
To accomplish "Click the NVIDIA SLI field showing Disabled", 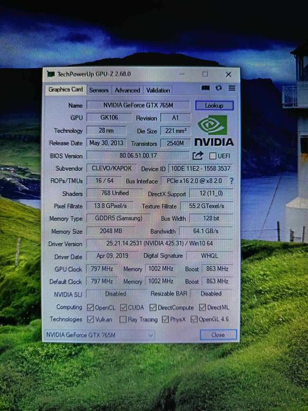I will tap(116, 294).
